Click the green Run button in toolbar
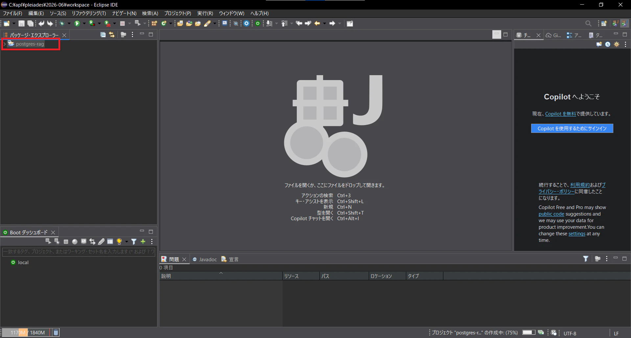 click(x=77, y=23)
